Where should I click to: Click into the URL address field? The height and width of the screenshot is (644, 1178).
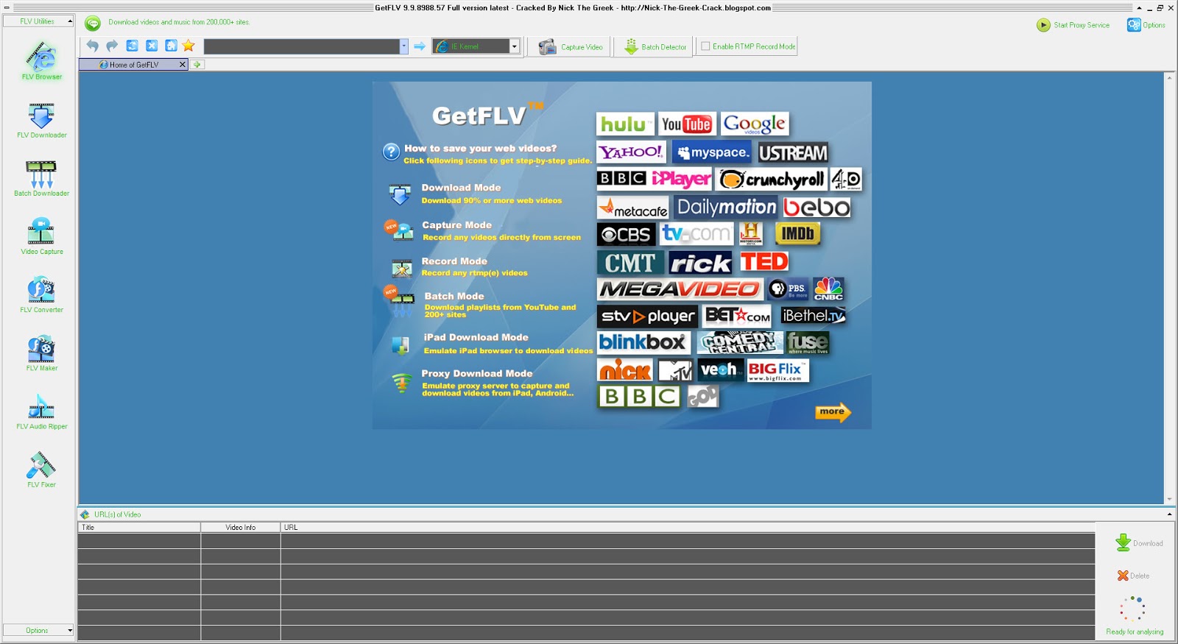pos(302,46)
